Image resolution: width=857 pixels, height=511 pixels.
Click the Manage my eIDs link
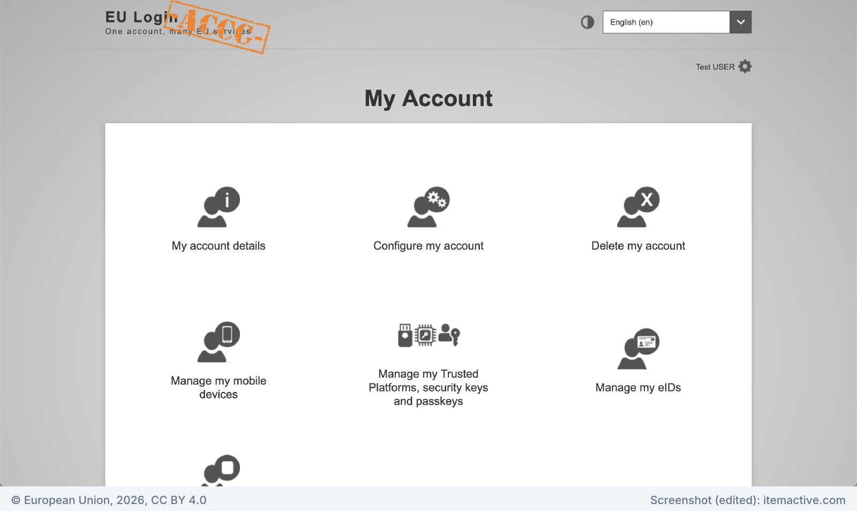click(638, 387)
